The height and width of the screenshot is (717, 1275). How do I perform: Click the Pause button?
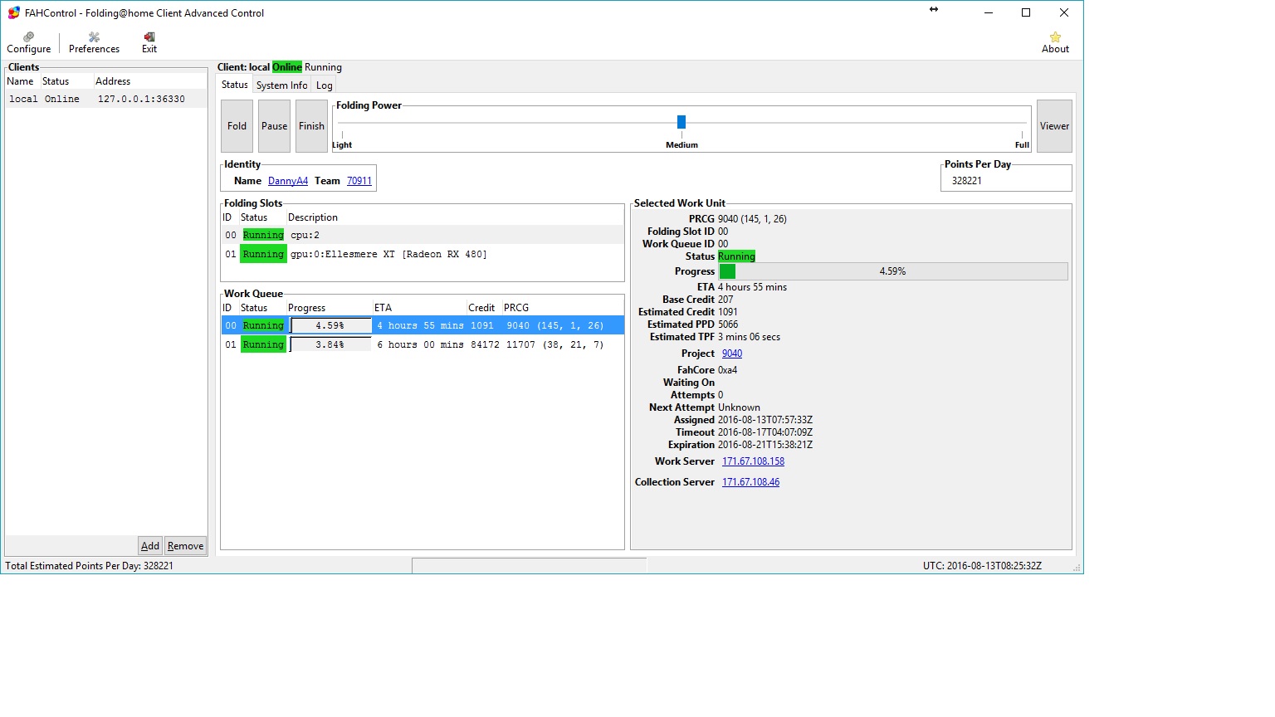(274, 126)
